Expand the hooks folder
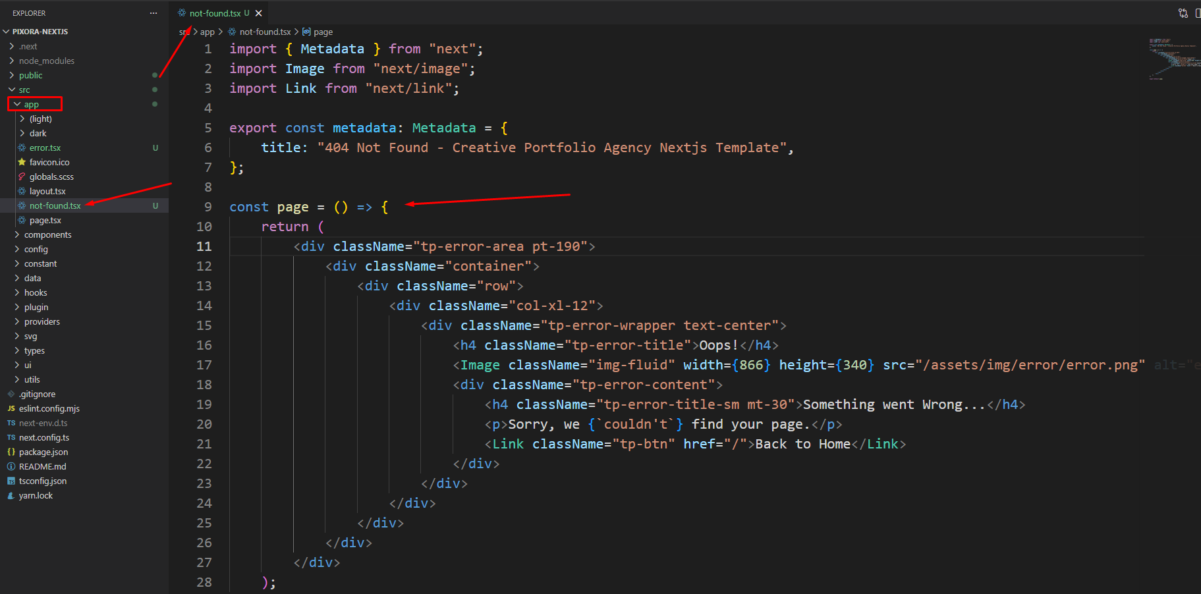This screenshot has height=594, width=1201. point(17,292)
